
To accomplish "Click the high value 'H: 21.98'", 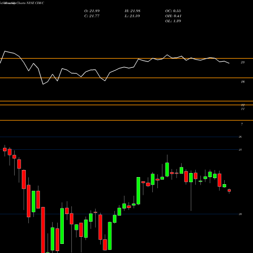I will coord(133,11).
